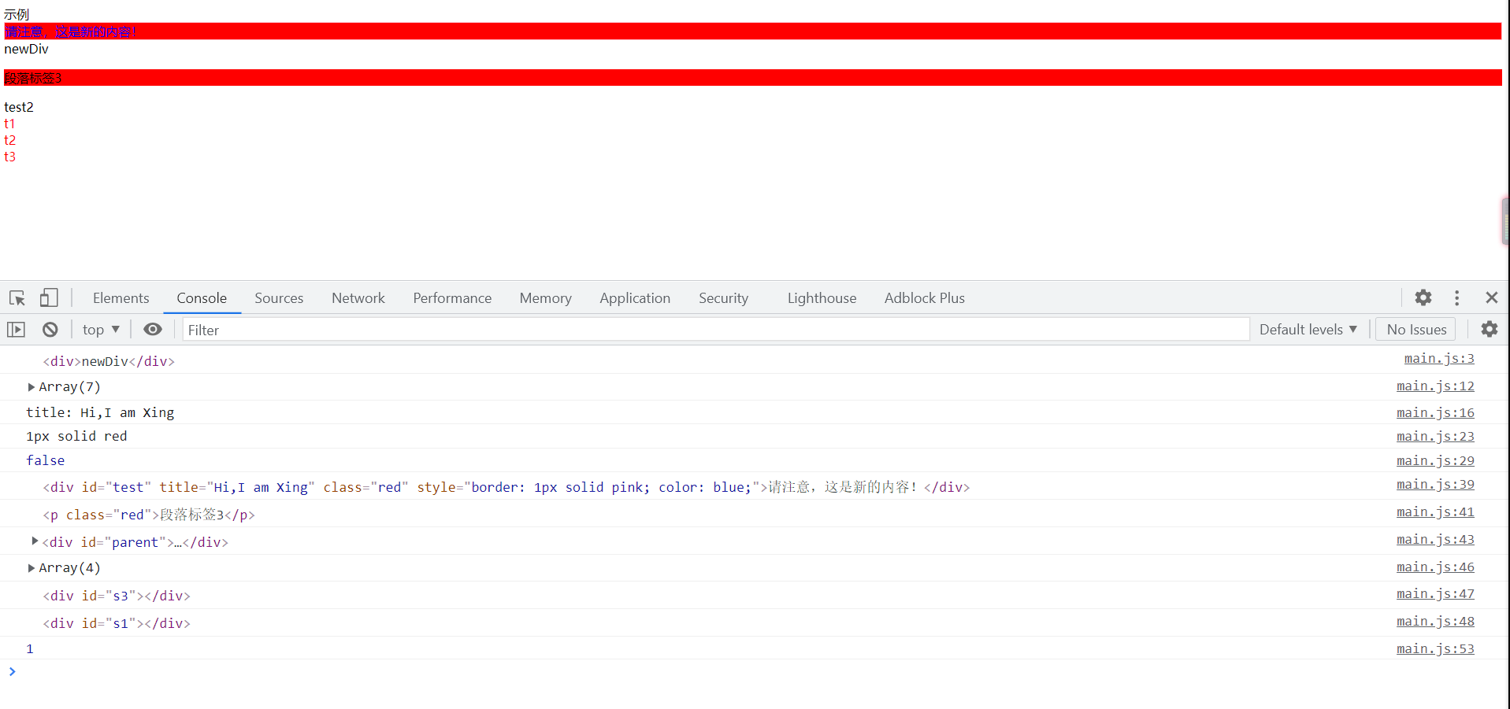Clear the console output
1510x709 pixels.
click(x=50, y=329)
